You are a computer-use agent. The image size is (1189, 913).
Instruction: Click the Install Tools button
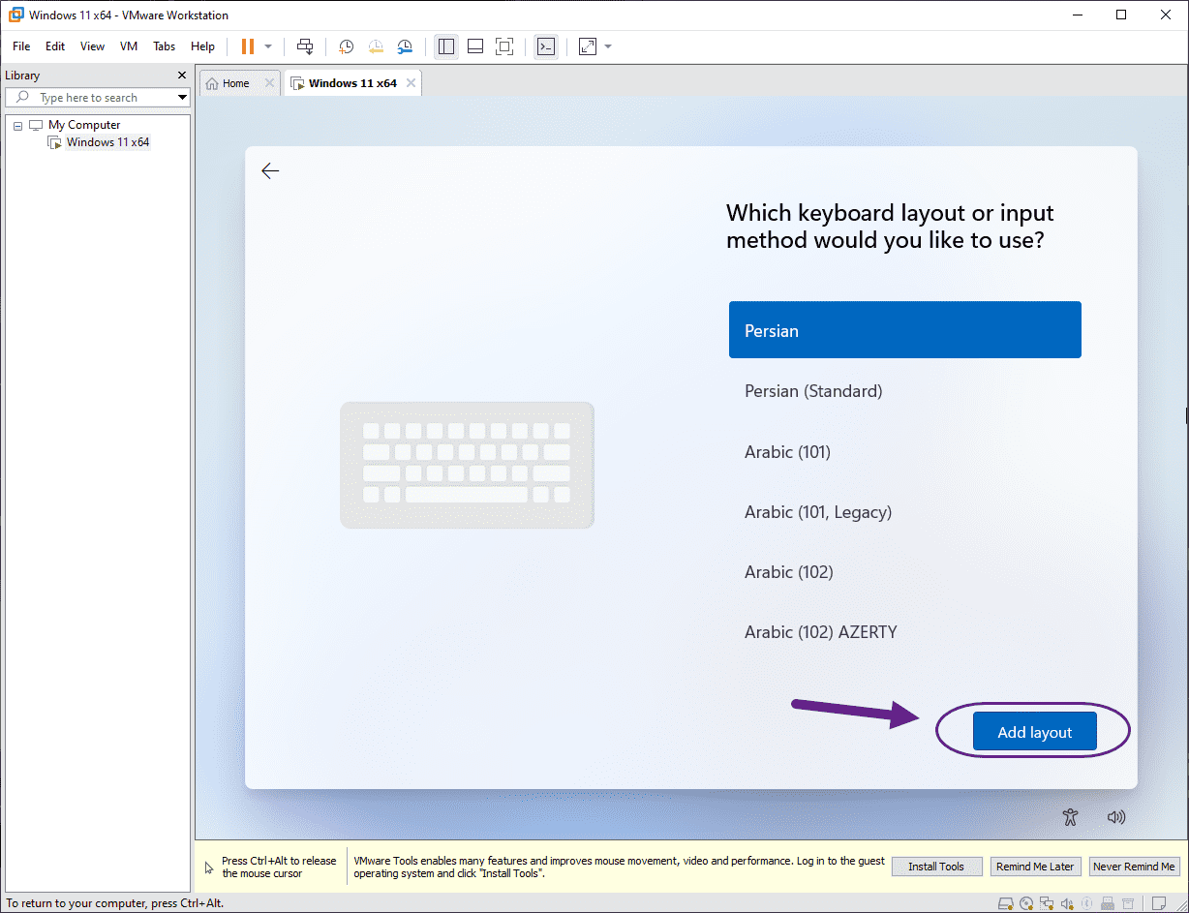click(x=936, y=867)
